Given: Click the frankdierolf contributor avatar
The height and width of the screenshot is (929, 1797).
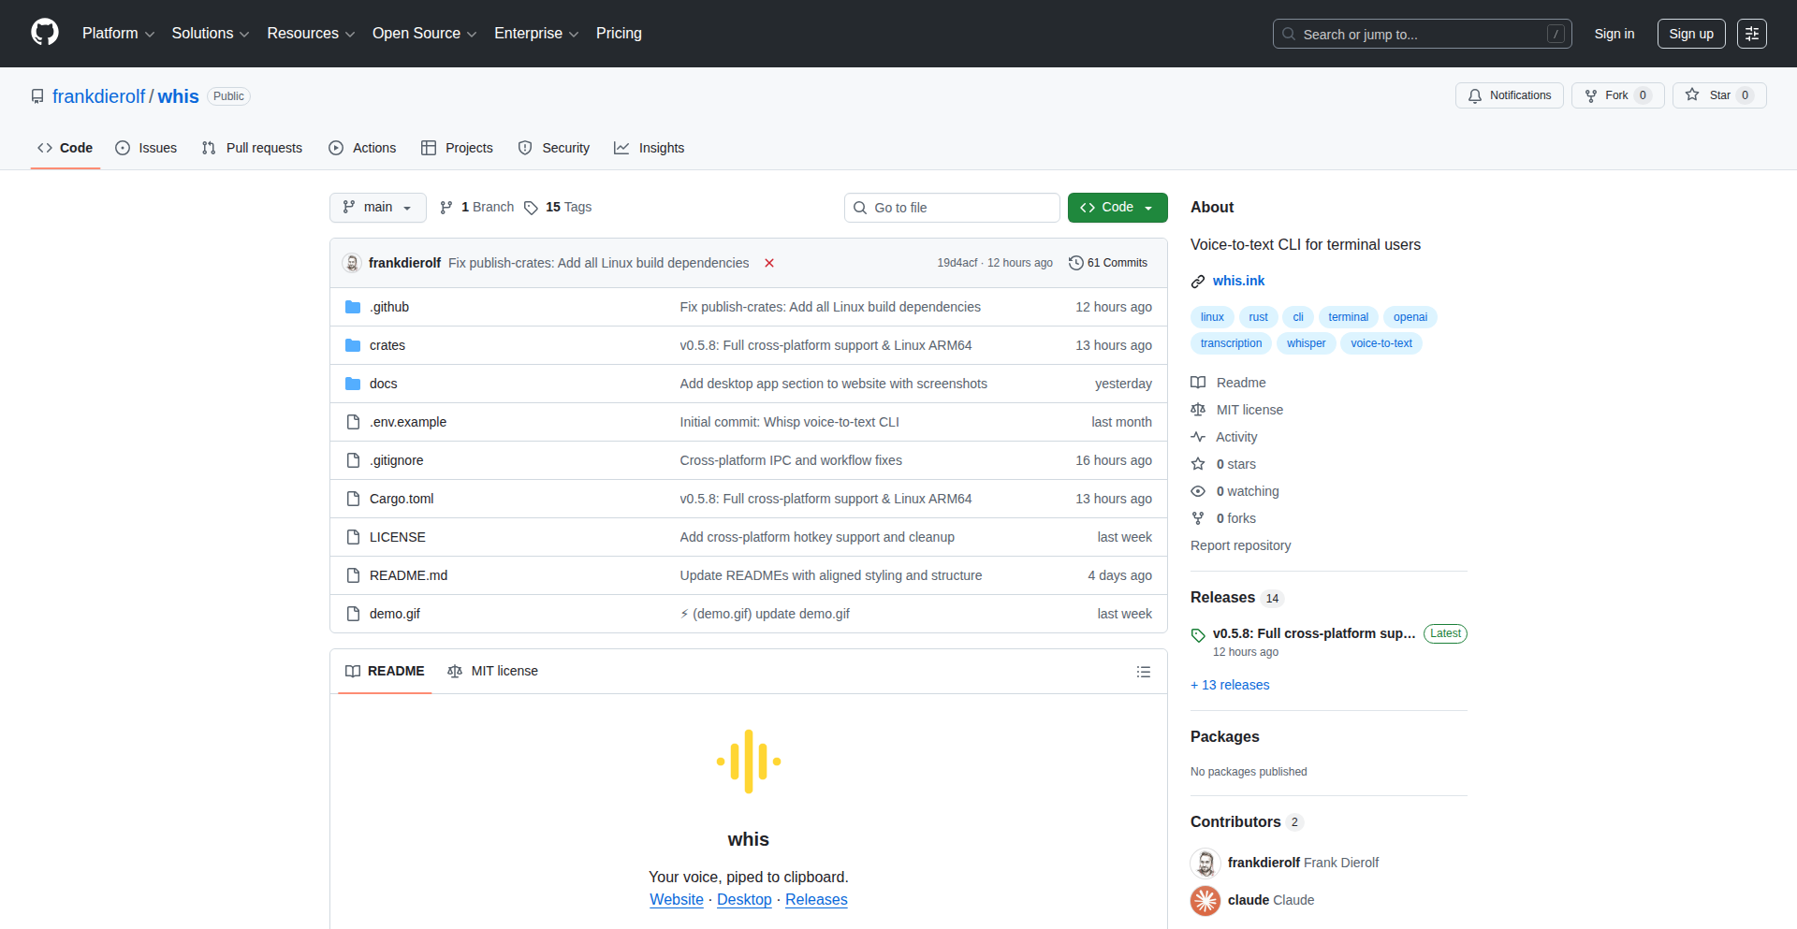Looking at the screenshot, I should (1205, 863).
